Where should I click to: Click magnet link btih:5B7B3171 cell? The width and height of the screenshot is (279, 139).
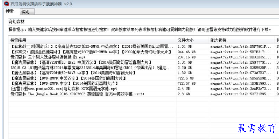point(241,52)
